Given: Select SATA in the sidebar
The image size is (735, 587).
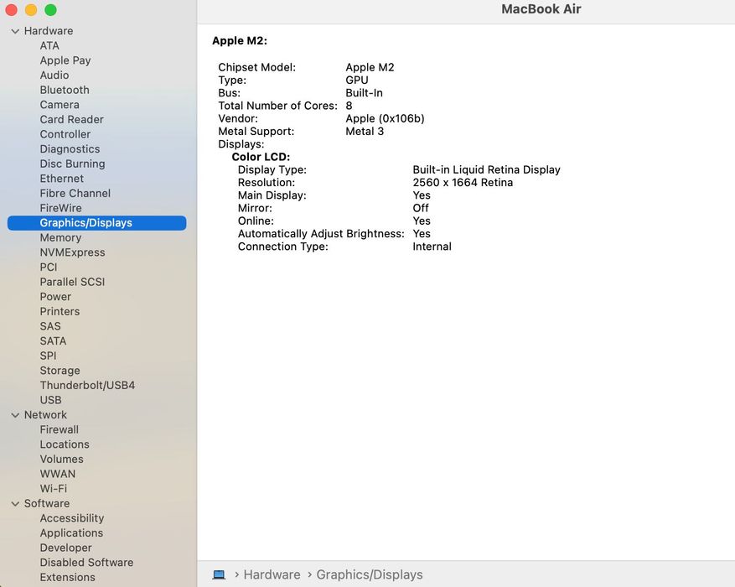Looking at the screenshot, I should coord(53,340).
